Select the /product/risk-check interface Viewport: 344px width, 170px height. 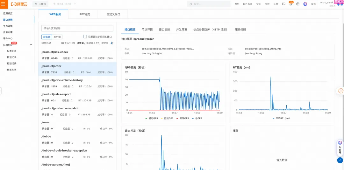tap(77, 55)
